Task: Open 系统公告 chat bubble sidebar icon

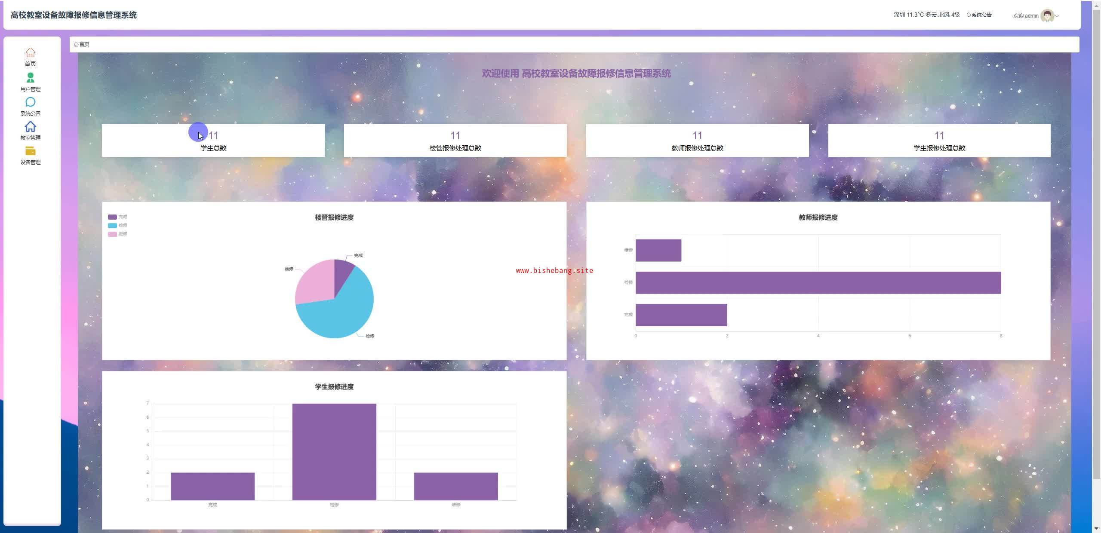Action: pos(30,102)
